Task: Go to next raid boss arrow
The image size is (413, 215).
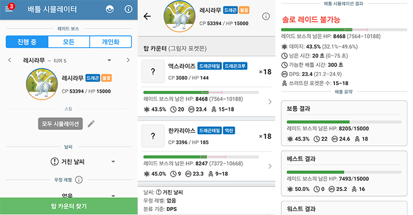Action: click(x=128, y=60)
